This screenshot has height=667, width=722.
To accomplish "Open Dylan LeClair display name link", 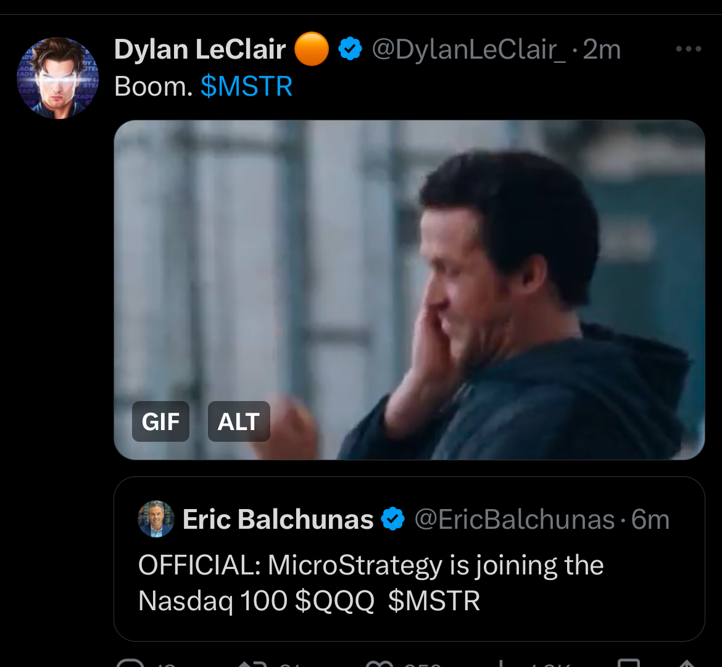I will pos(200,50).
